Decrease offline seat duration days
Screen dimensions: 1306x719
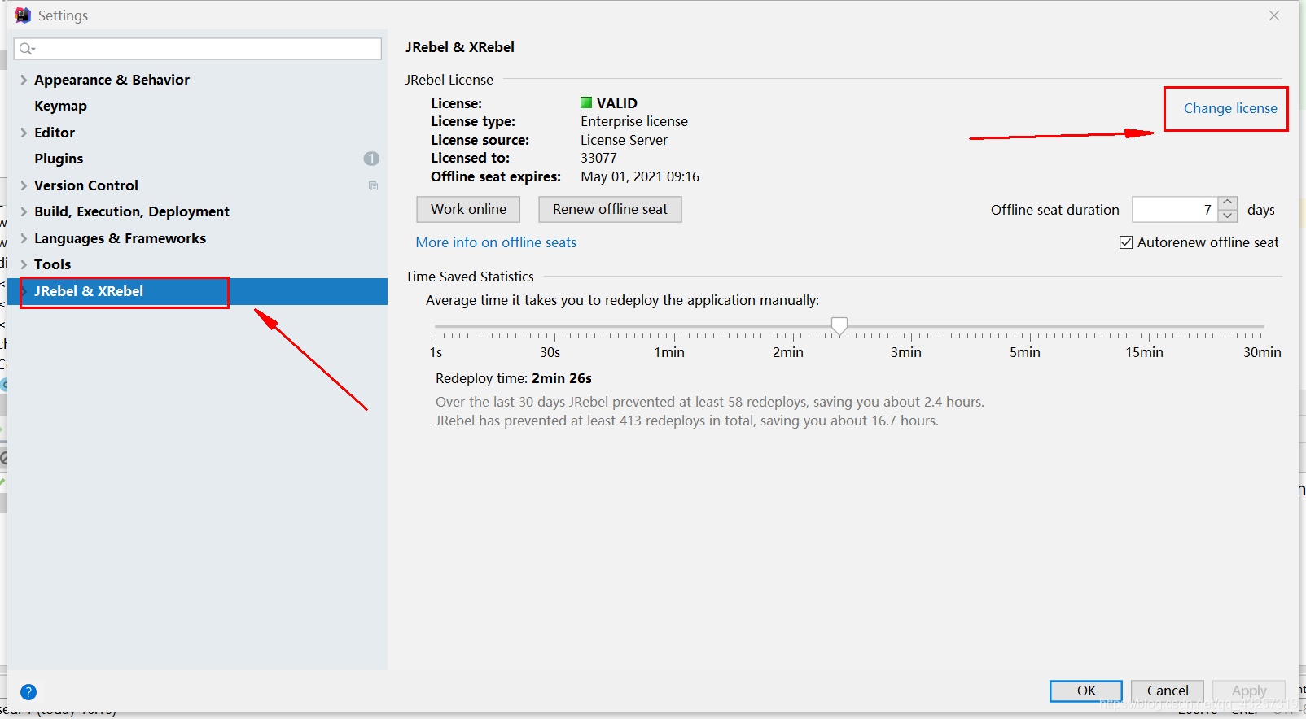point(1228,216)
